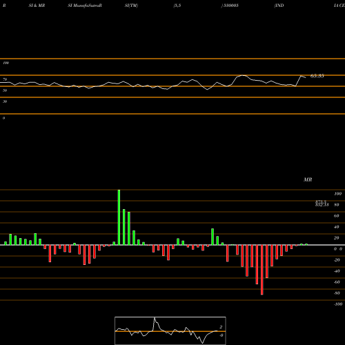Click the "SI & MR" header text
The image size is (345, 345).
pos(37,6)
